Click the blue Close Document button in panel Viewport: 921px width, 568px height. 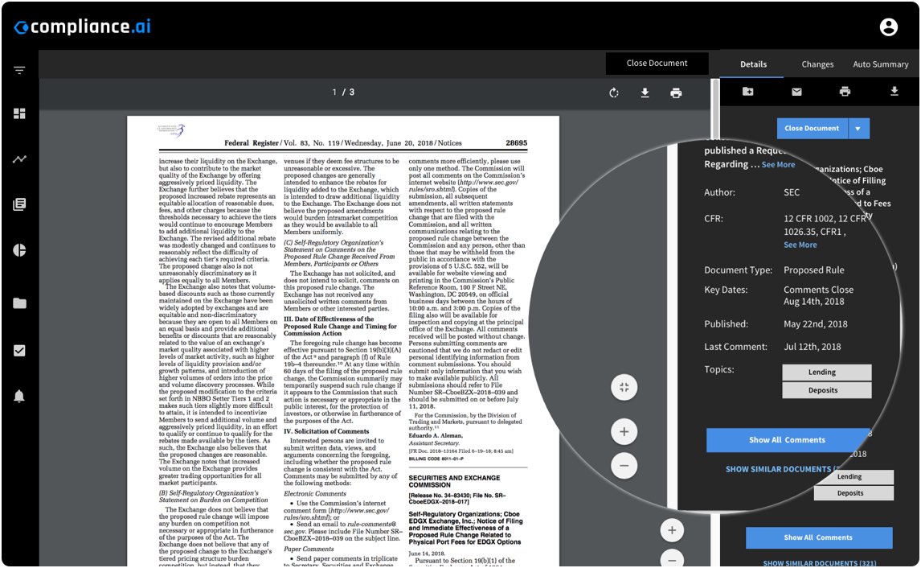pyautogui.click(x=812, y=128)
